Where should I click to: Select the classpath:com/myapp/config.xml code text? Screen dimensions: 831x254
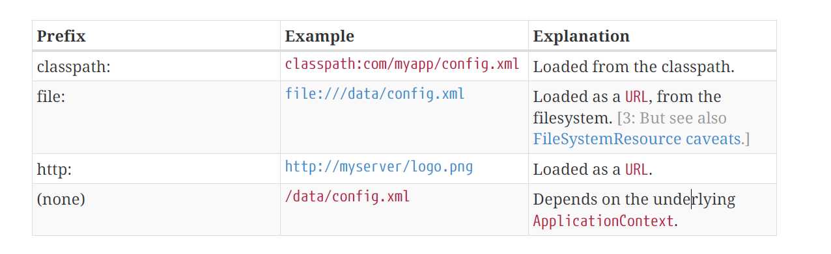(402, 64)
